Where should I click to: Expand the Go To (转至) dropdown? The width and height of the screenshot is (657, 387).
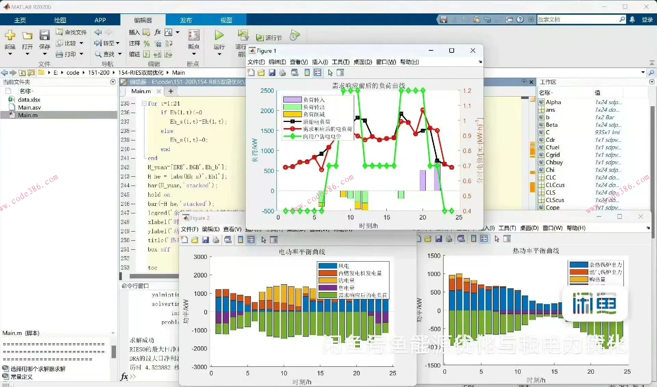(x=118, y=43)
